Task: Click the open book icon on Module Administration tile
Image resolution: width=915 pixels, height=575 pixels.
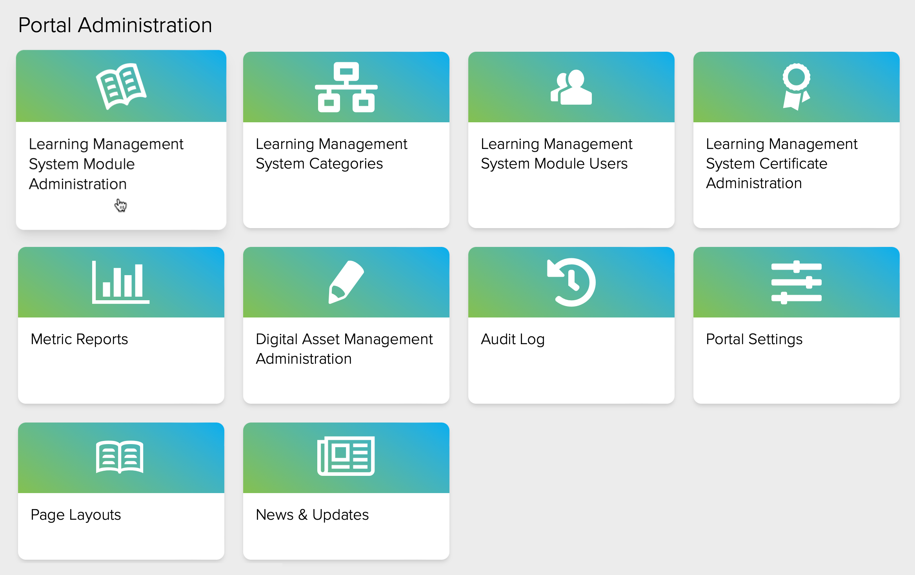Action: [121, 87]
